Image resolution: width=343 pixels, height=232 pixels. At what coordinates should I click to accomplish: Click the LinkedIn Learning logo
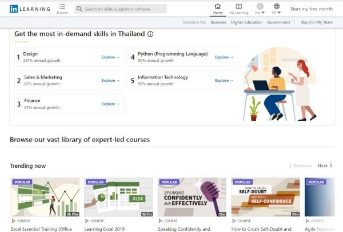[x=30, y=9]
